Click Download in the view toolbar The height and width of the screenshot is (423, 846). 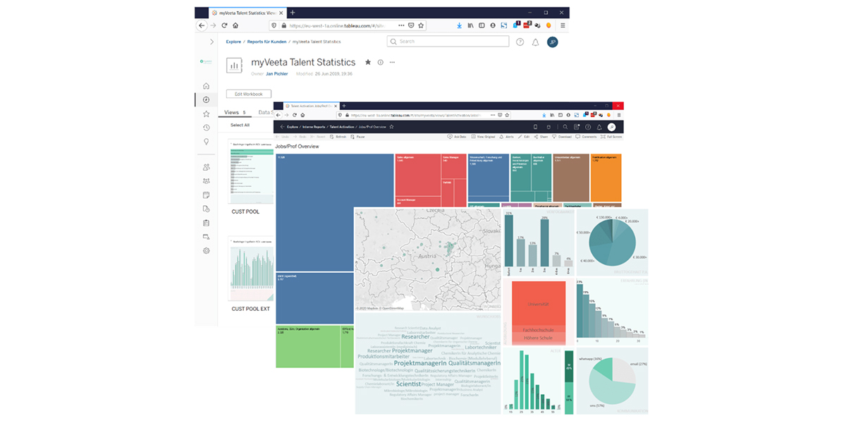[x=562, y=137]
